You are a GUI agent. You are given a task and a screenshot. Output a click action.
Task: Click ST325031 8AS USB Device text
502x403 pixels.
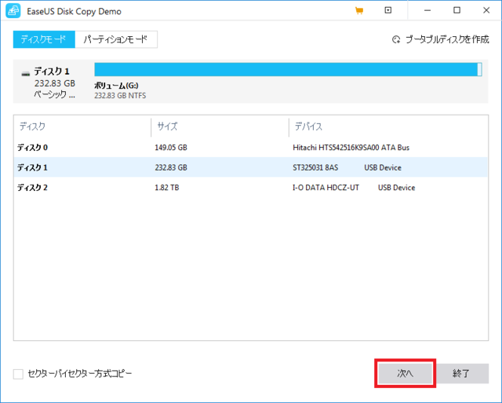[347, 167]
